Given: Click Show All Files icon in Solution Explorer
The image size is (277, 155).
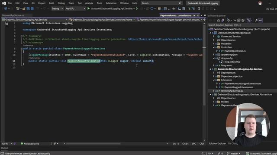Looking at the screenshot, I should pyautogui.click(x=243, y=20).
